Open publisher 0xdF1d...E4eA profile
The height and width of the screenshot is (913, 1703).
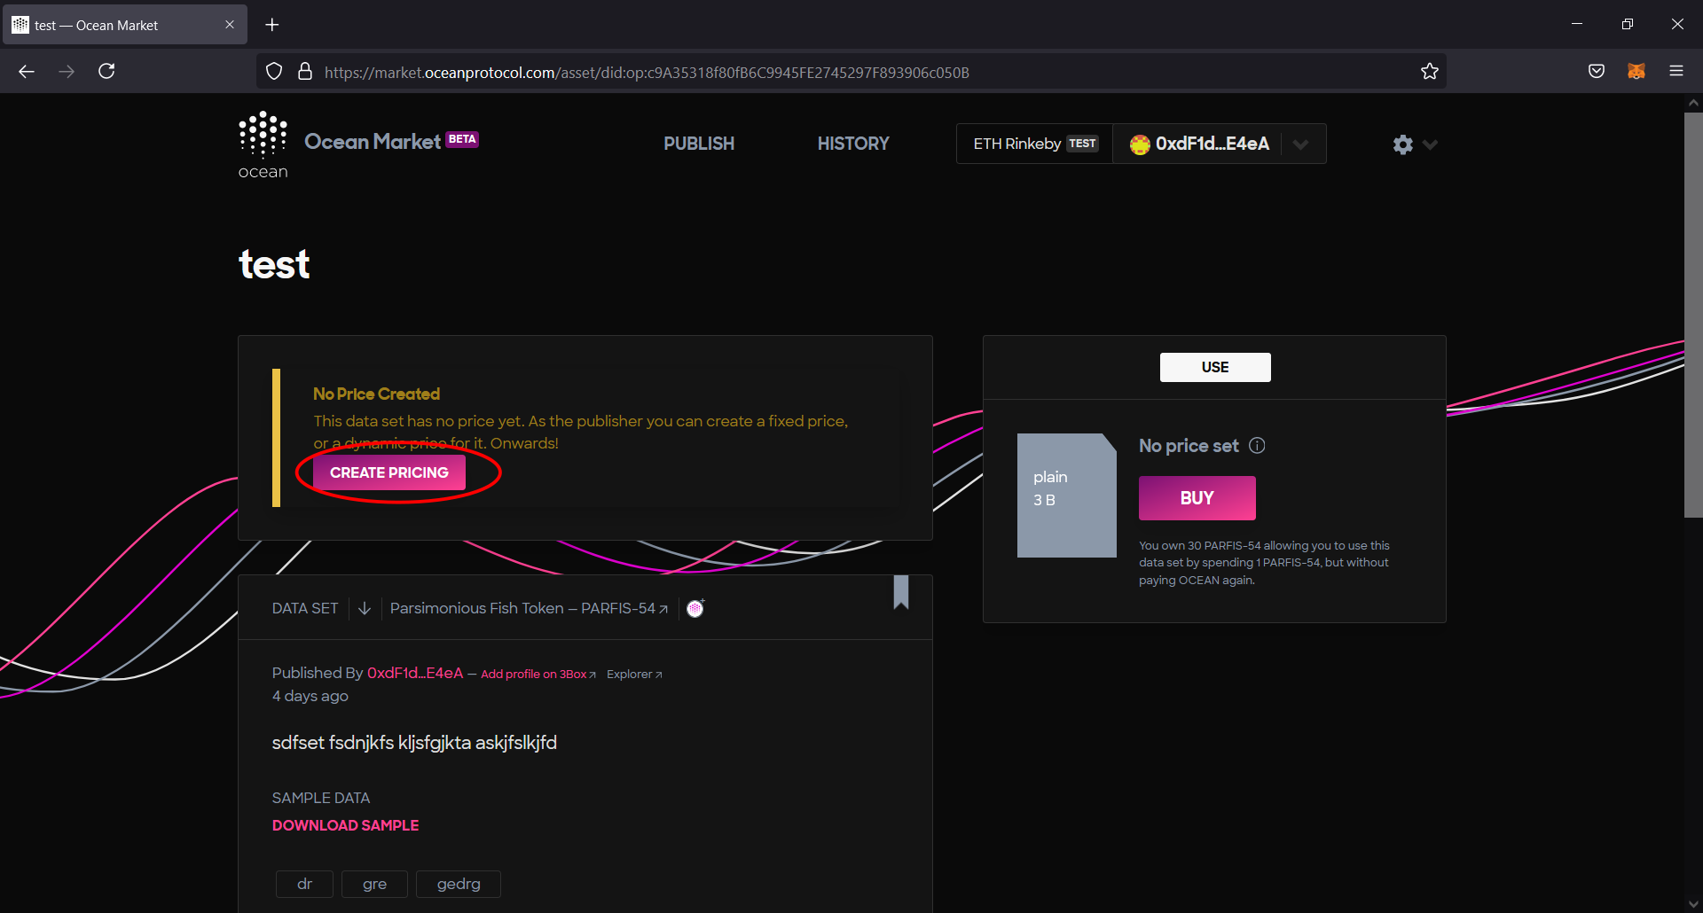point(415,673)
